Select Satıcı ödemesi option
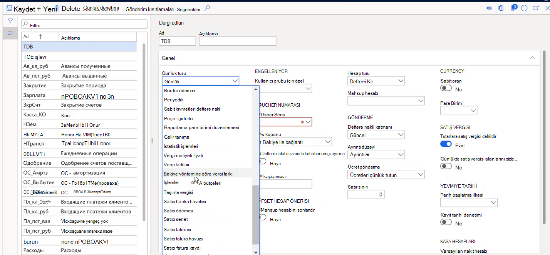The height and width of the screenshot is (255, 550). pos(207,211)
